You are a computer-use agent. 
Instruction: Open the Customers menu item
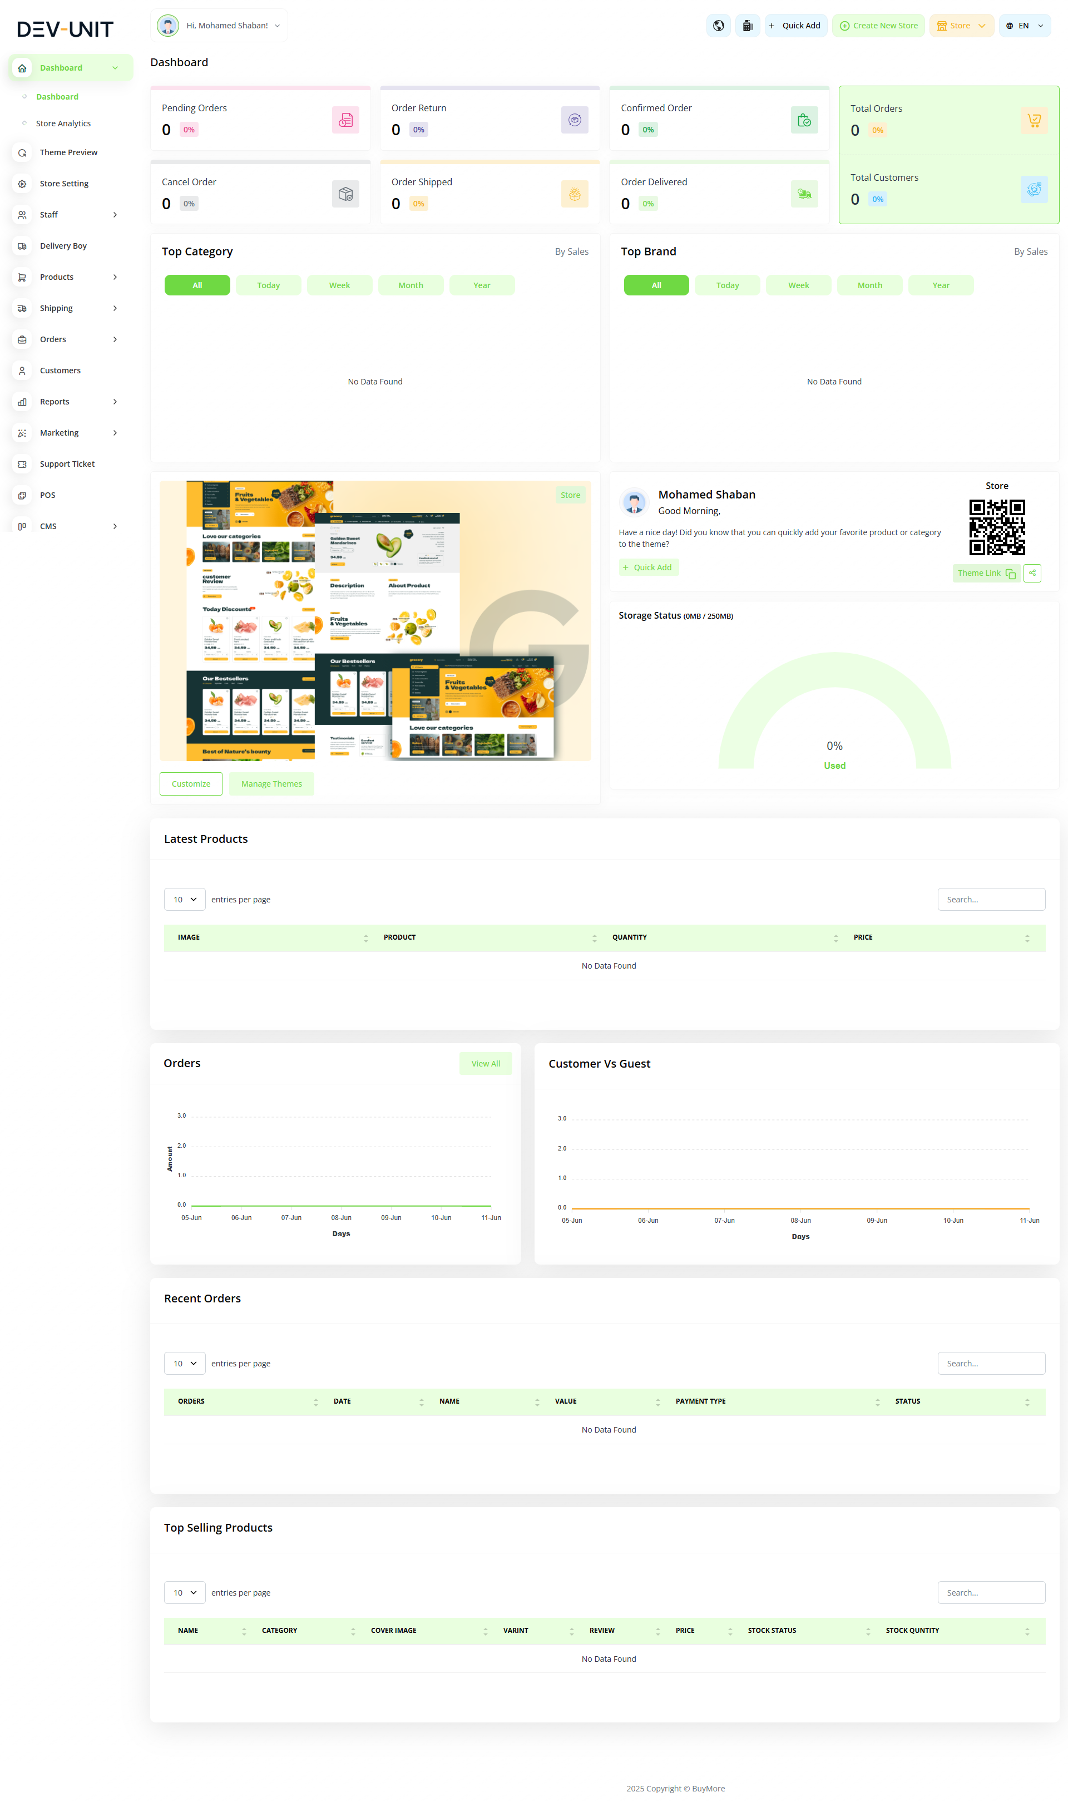(61, 371)
